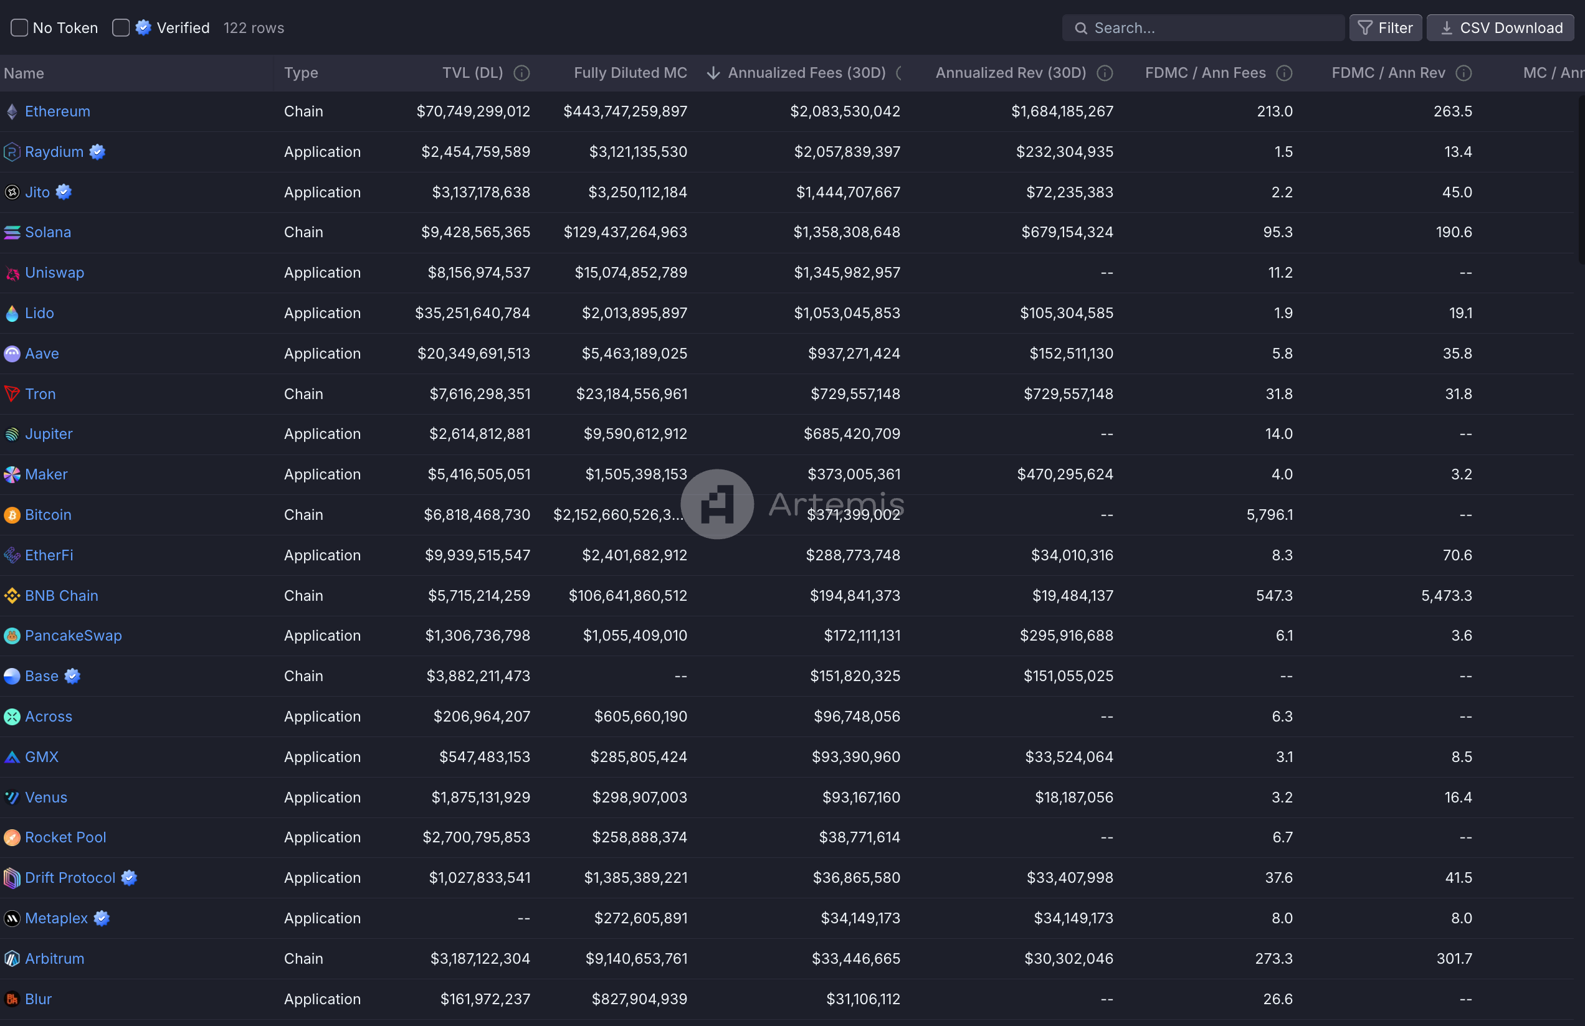Select Bitcoin FDMC / Ann Fees 5,796.1
Image resolution: width=1585 pixels, height=1026 pixels.
pyautogui.click(x=1269, y=515)
